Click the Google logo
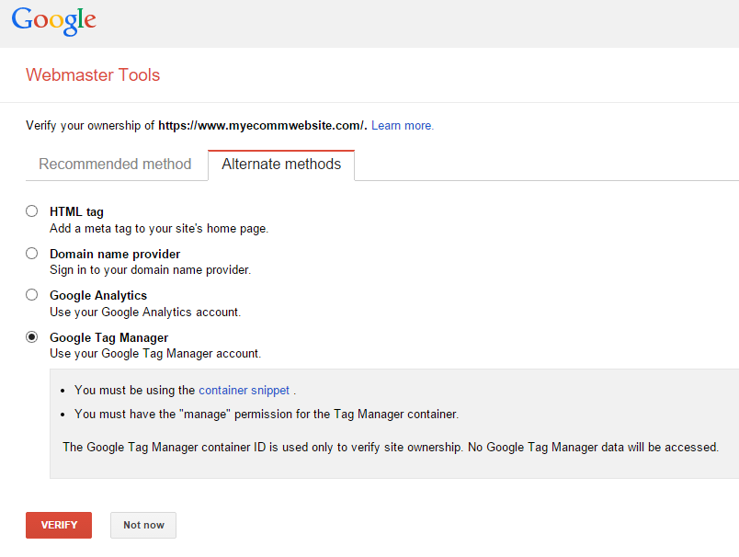Viewport: 739px width, 557px height. (x=54, y=20)
